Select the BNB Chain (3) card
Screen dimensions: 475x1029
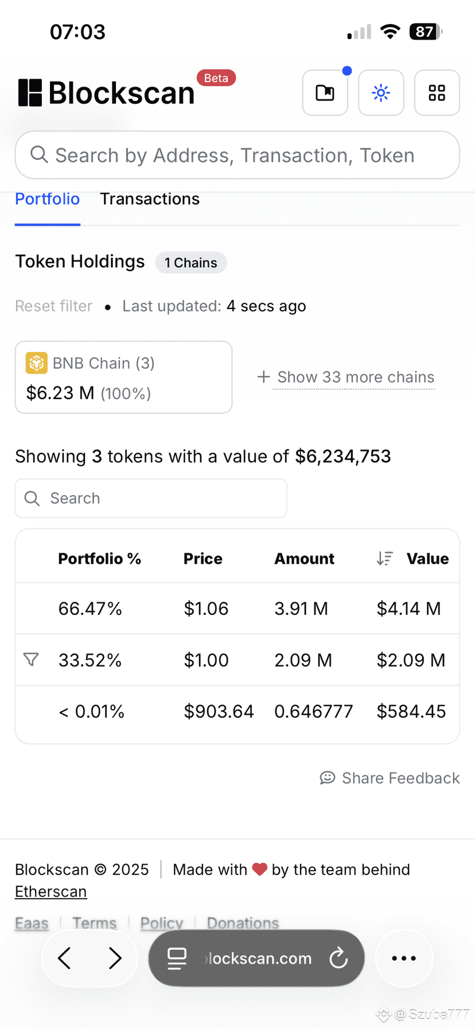click(x=123, y=377)
